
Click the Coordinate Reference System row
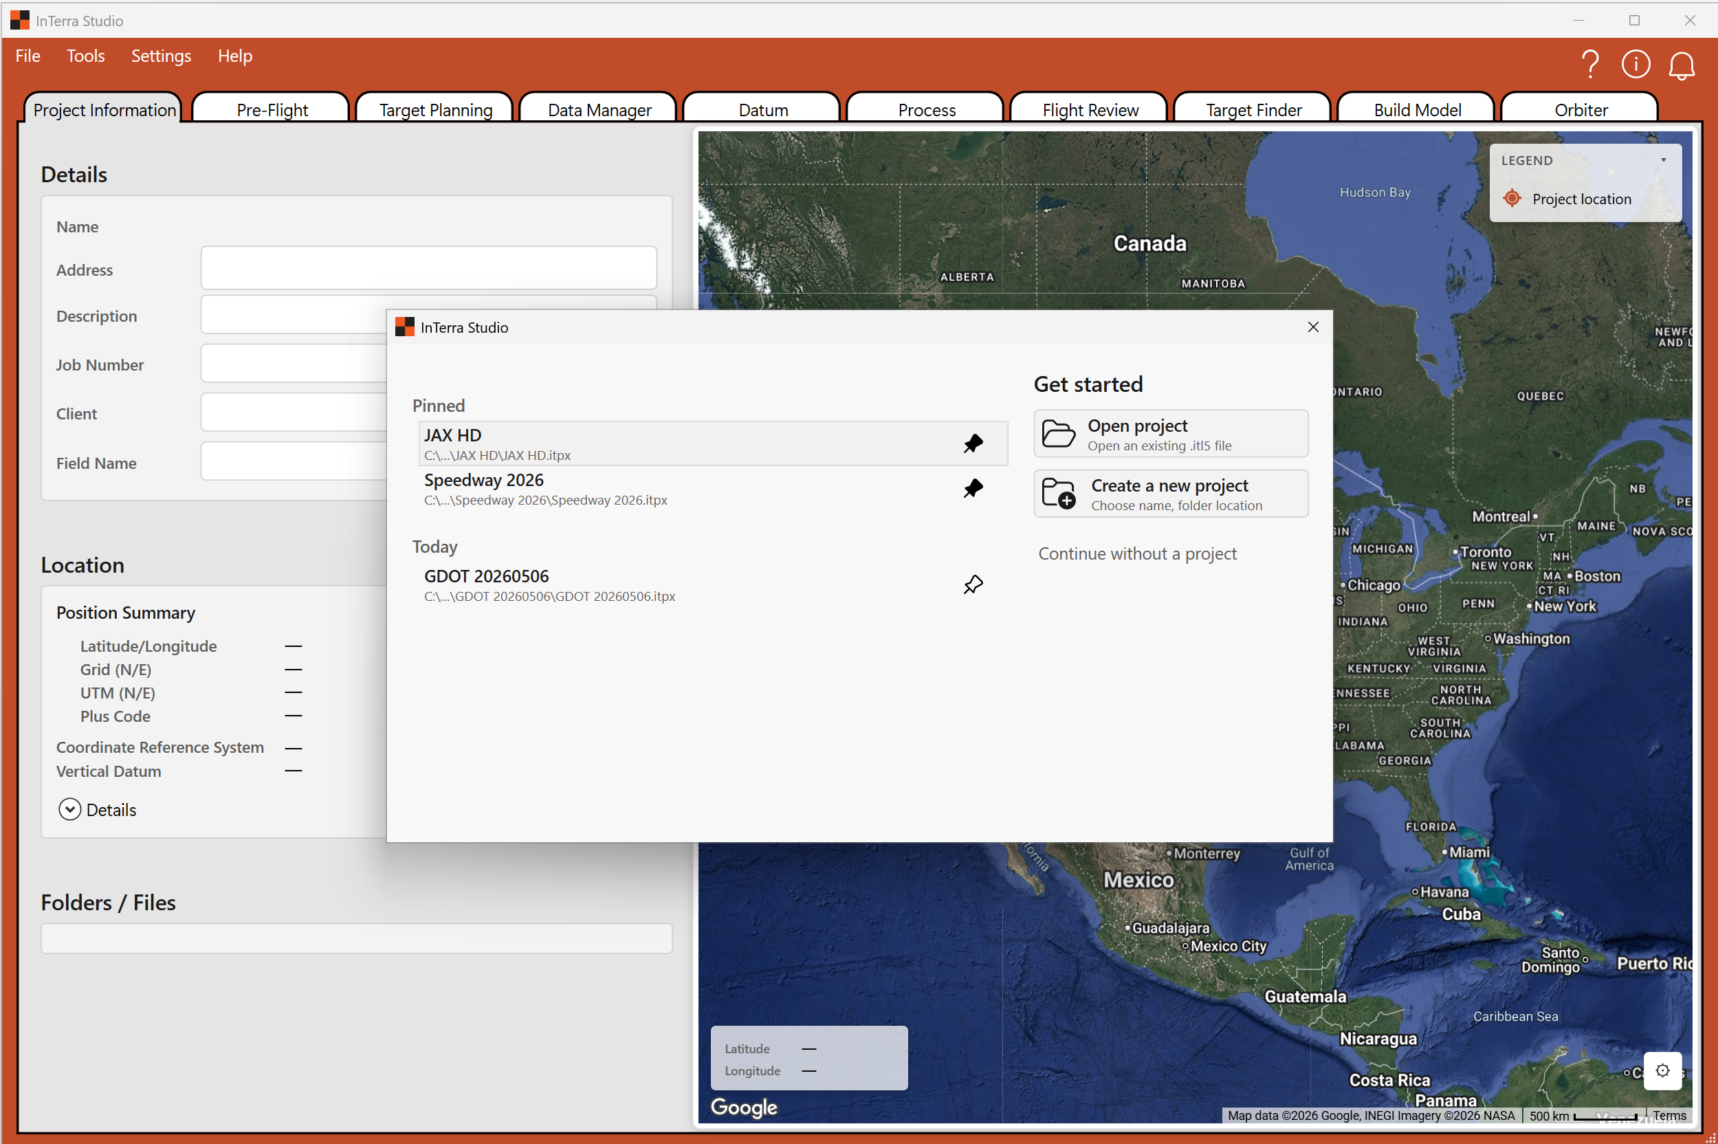pyautogui.click(x=179, y=748)
